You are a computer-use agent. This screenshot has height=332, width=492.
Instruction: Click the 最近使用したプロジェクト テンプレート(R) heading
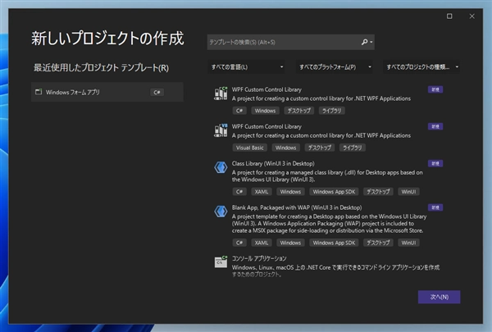coord(101,67)
